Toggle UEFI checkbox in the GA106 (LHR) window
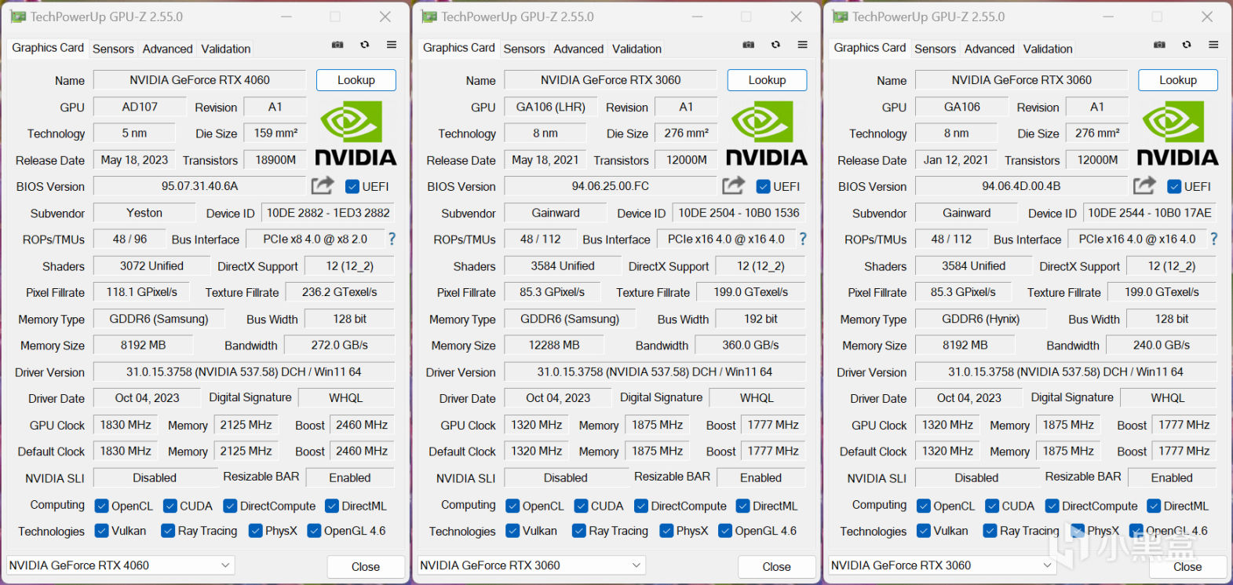The height and width of the screenshot is (585, 1233). (763, 187)
